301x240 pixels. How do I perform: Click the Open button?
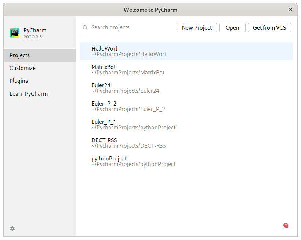(232, 27)
